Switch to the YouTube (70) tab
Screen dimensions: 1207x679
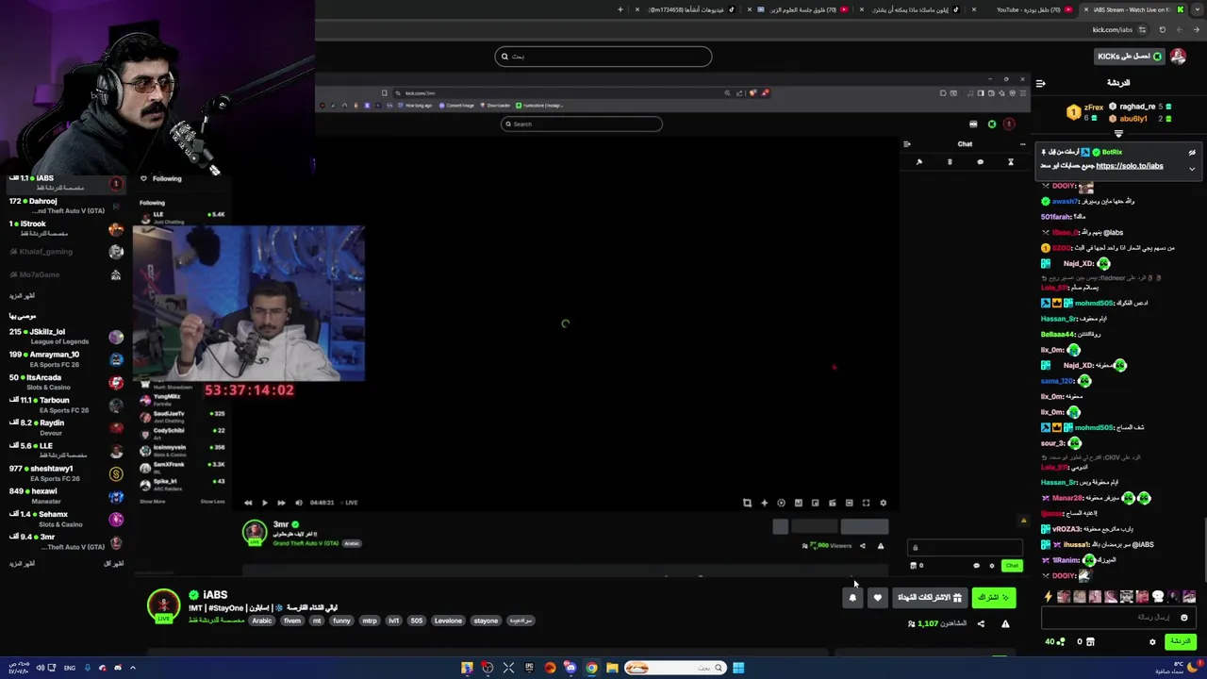(1028, 9)
